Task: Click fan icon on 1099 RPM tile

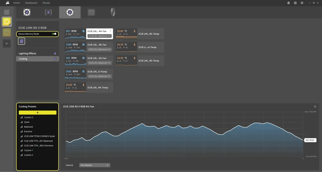Action: [x=83, y=44]
